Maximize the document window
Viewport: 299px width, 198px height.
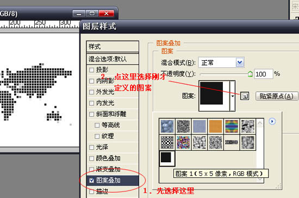pos(92,14)
